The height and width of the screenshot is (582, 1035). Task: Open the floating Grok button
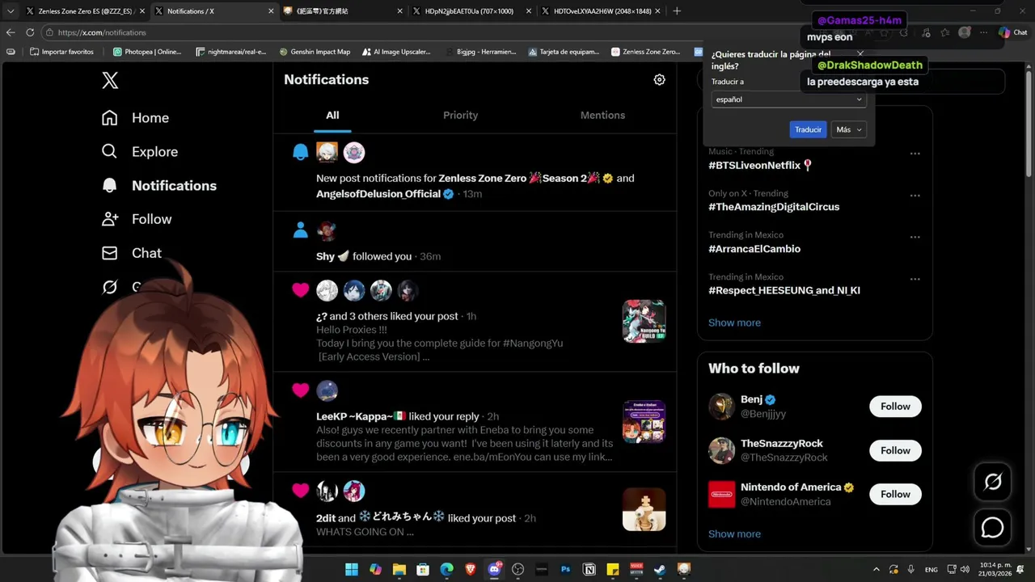tap(992, 483)
